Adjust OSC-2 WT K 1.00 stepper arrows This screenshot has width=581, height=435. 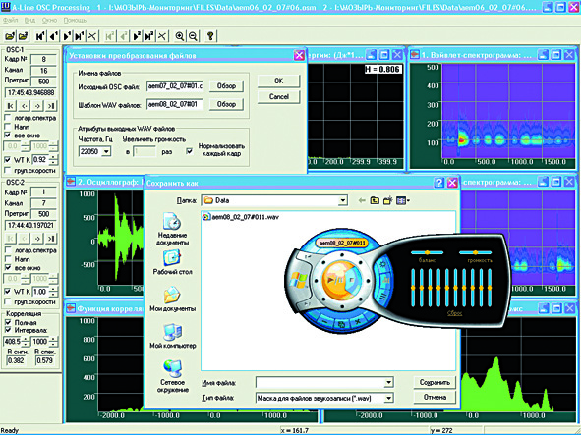pyautogui.click(x=54, y=292)
